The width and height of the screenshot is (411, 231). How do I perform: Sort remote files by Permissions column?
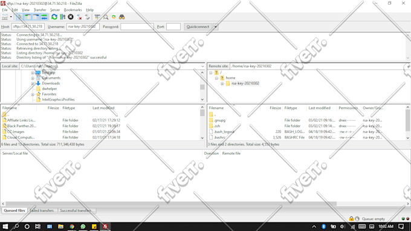click(349, 108)
